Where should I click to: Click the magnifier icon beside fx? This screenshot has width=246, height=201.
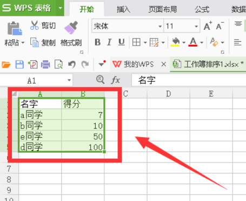coord(101,80)
